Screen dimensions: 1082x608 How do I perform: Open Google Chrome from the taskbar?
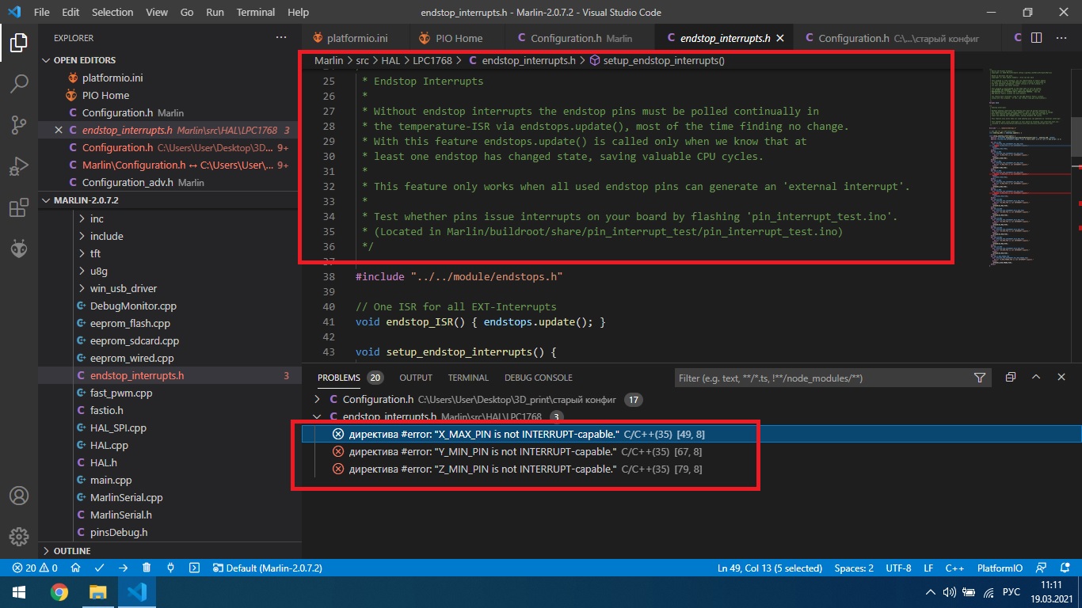[59, 591]
